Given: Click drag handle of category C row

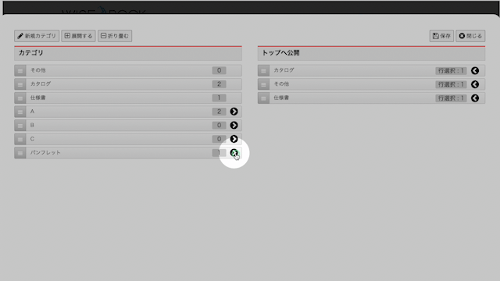Looking at the screenshot, I should [x=20, y=139].
